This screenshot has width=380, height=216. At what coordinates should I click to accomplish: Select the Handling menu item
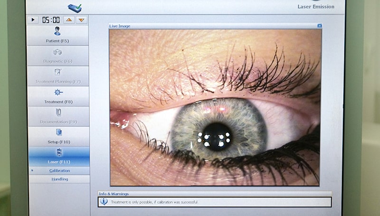59,179
